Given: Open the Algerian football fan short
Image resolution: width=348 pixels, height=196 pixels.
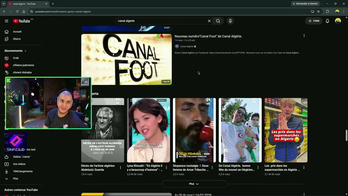Looking at the screenshot, I should tap(240, 130).
